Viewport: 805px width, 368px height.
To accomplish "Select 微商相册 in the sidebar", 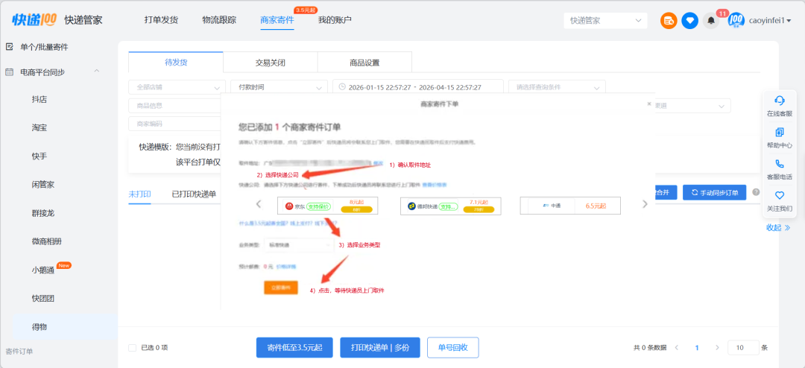I will pyautogui.click(x=47, y=241).
